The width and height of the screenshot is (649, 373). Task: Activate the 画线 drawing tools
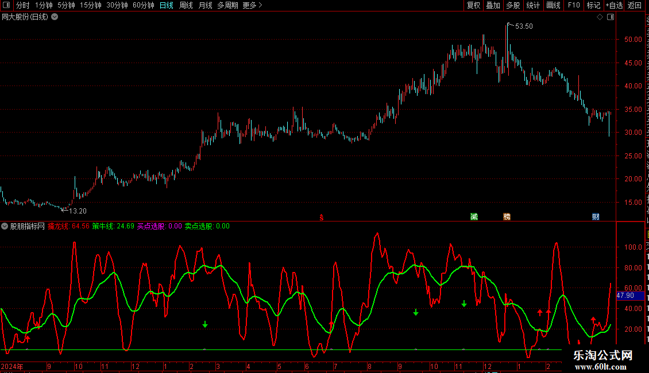click(x=554, y=5)
